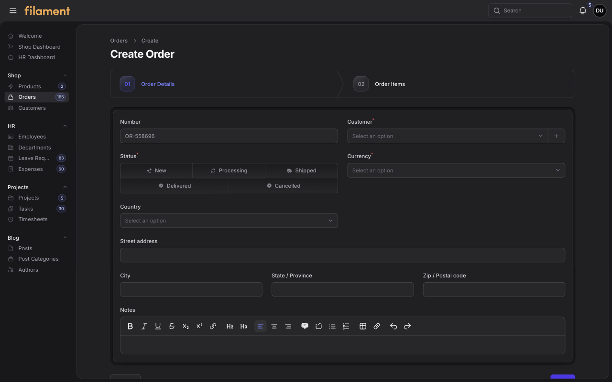The width and height of the screenshot is (612, 382).
Task: Toggle strikethrough in Notes toolbar
Action: [x=172, y=326]
